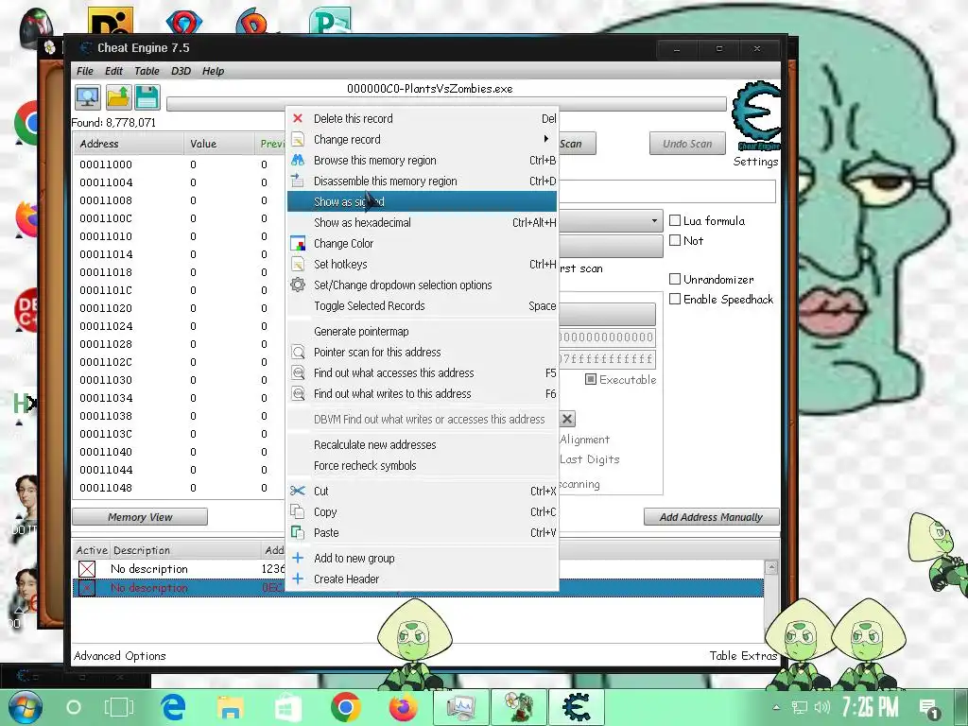The image size is (968, 726).
Task: Open the process selector computer icon
Action: 87,97
